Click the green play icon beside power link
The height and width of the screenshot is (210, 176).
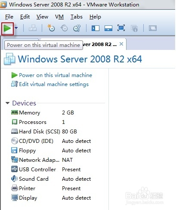tap(14, 75)
